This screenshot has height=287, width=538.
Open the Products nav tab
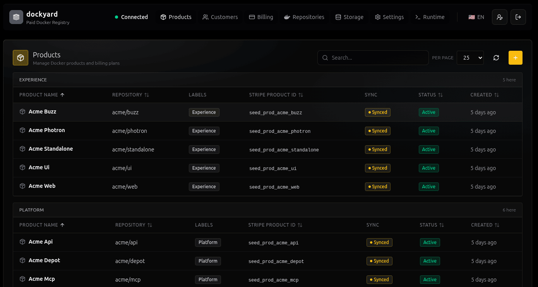pyautogui.click(x=176, y=17)
